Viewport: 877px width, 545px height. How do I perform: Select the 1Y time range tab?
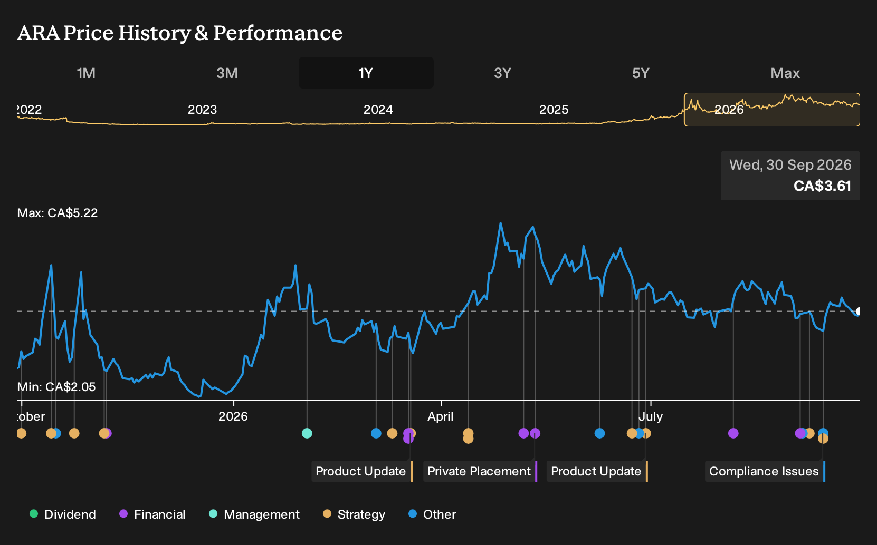point(366,73)
